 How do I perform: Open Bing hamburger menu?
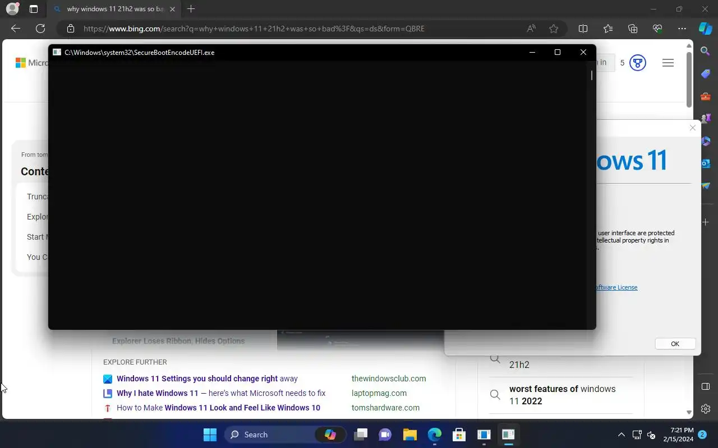pos(668,63)
